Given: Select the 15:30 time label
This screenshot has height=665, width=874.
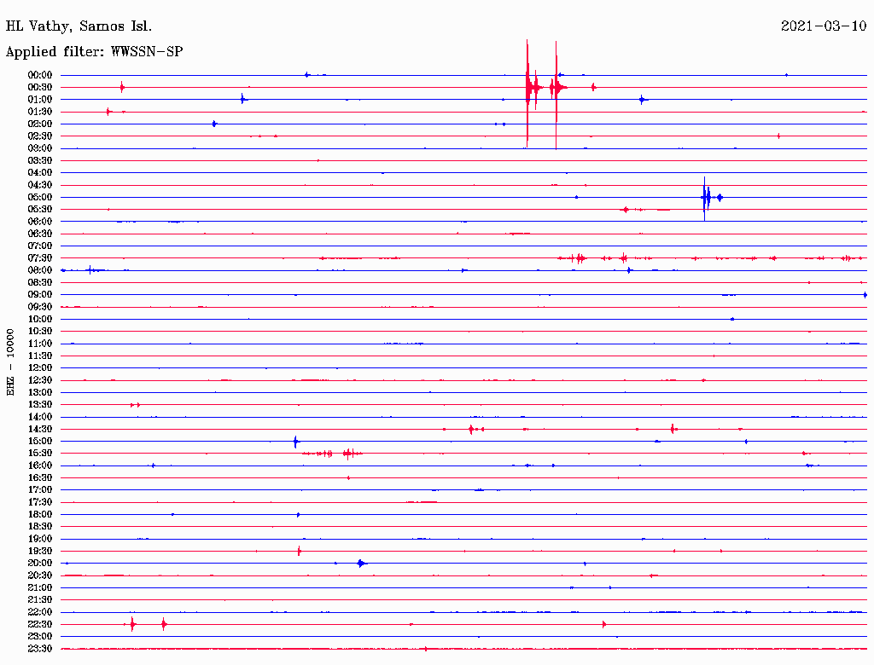Looking at the screenshot, I should point(40,454).
